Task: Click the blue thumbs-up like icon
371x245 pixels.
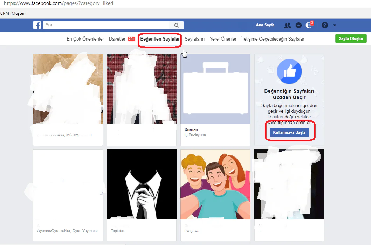Action: tap(289, 71)
